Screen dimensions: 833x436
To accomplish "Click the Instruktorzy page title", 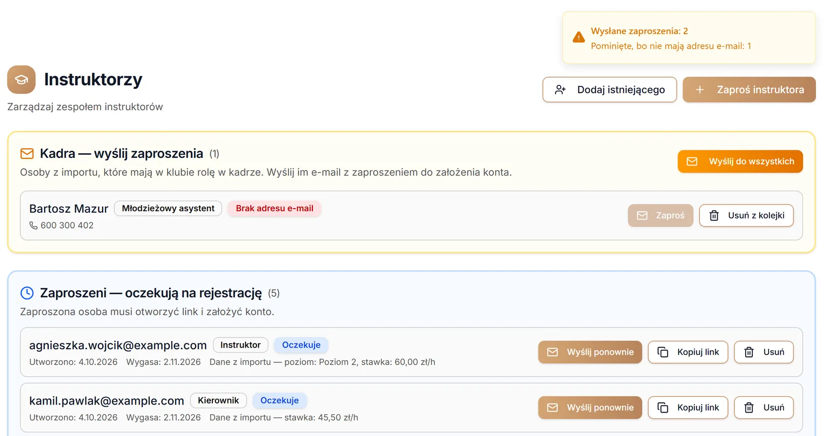I will [93, 80].
